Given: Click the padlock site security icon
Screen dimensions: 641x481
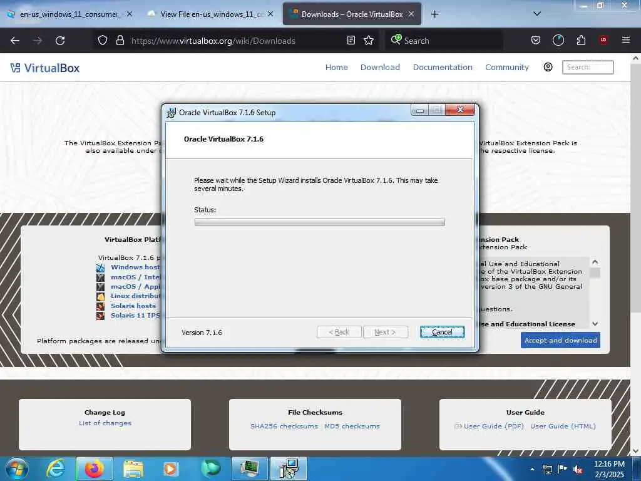Looking at the screenshot, I should coord(120,40).
